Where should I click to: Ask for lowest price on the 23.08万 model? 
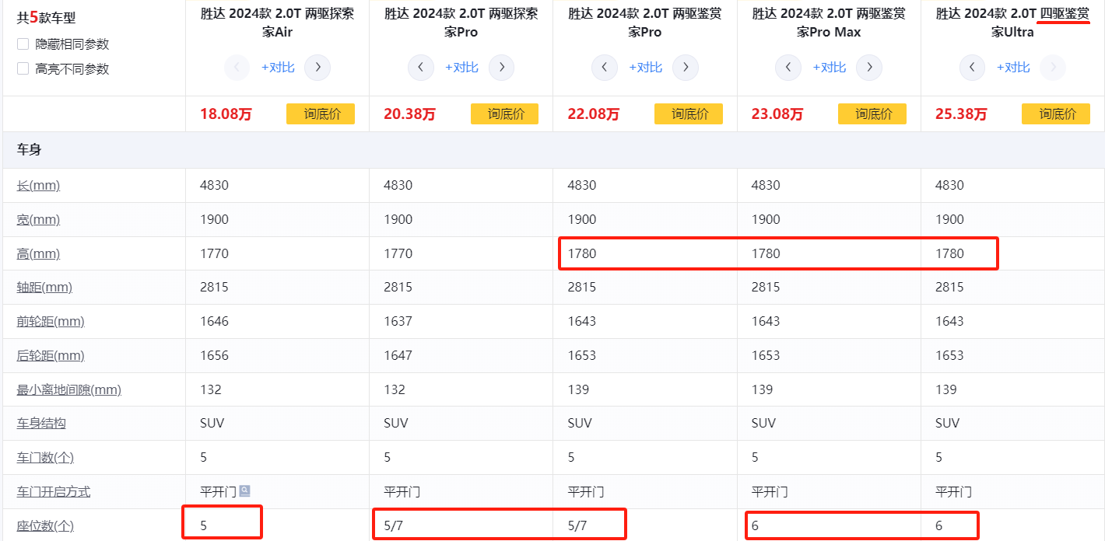872,114
